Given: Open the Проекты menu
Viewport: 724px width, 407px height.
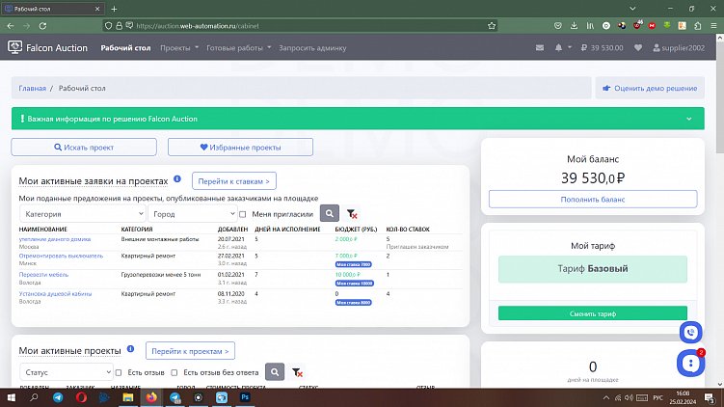Looking at the screenshot, I should coord(179,47).
